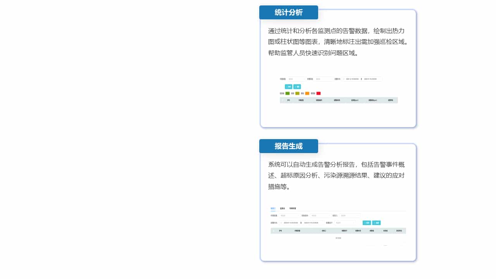Switch to the third tab in report panel
Viewport: 496px width, 279px height.
pyautogui.click(x=293, y=208)
